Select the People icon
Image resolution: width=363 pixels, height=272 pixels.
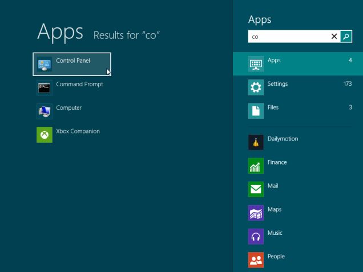256,260
